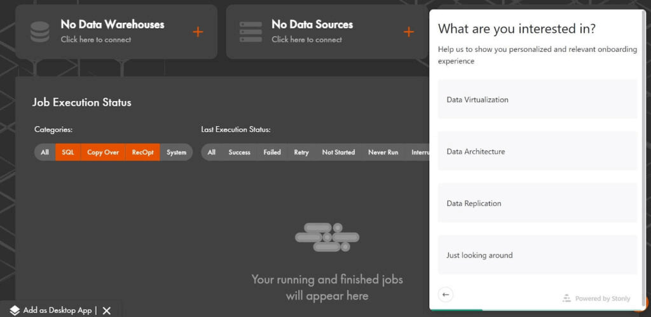Filter jobs by Success status

[239, 152]
